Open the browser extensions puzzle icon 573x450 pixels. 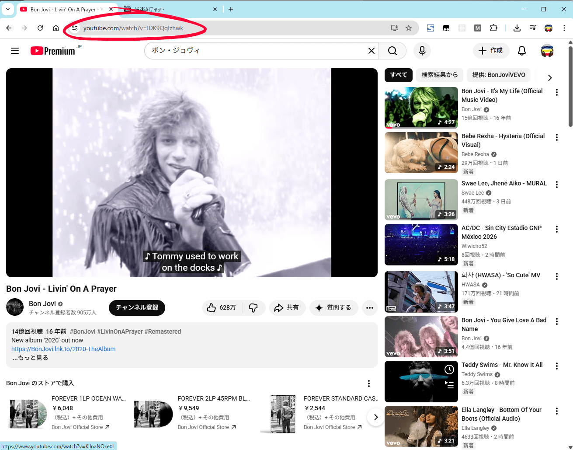click(493, 28)
